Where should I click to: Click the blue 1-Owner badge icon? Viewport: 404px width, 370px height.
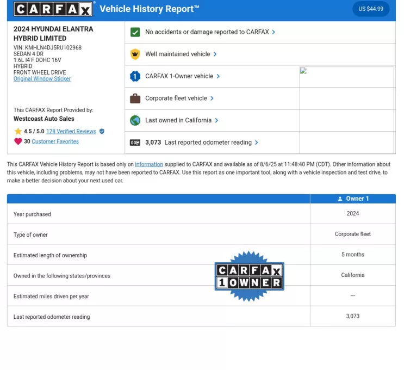pos(135,77)
